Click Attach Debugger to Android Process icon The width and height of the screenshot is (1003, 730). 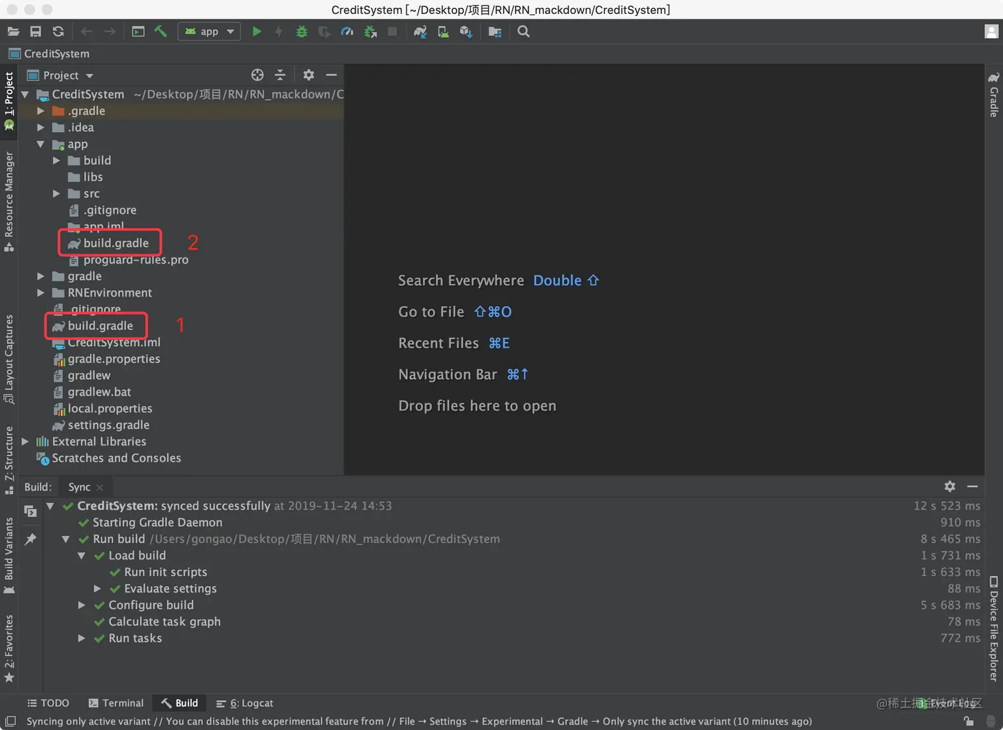coord(370,31)
